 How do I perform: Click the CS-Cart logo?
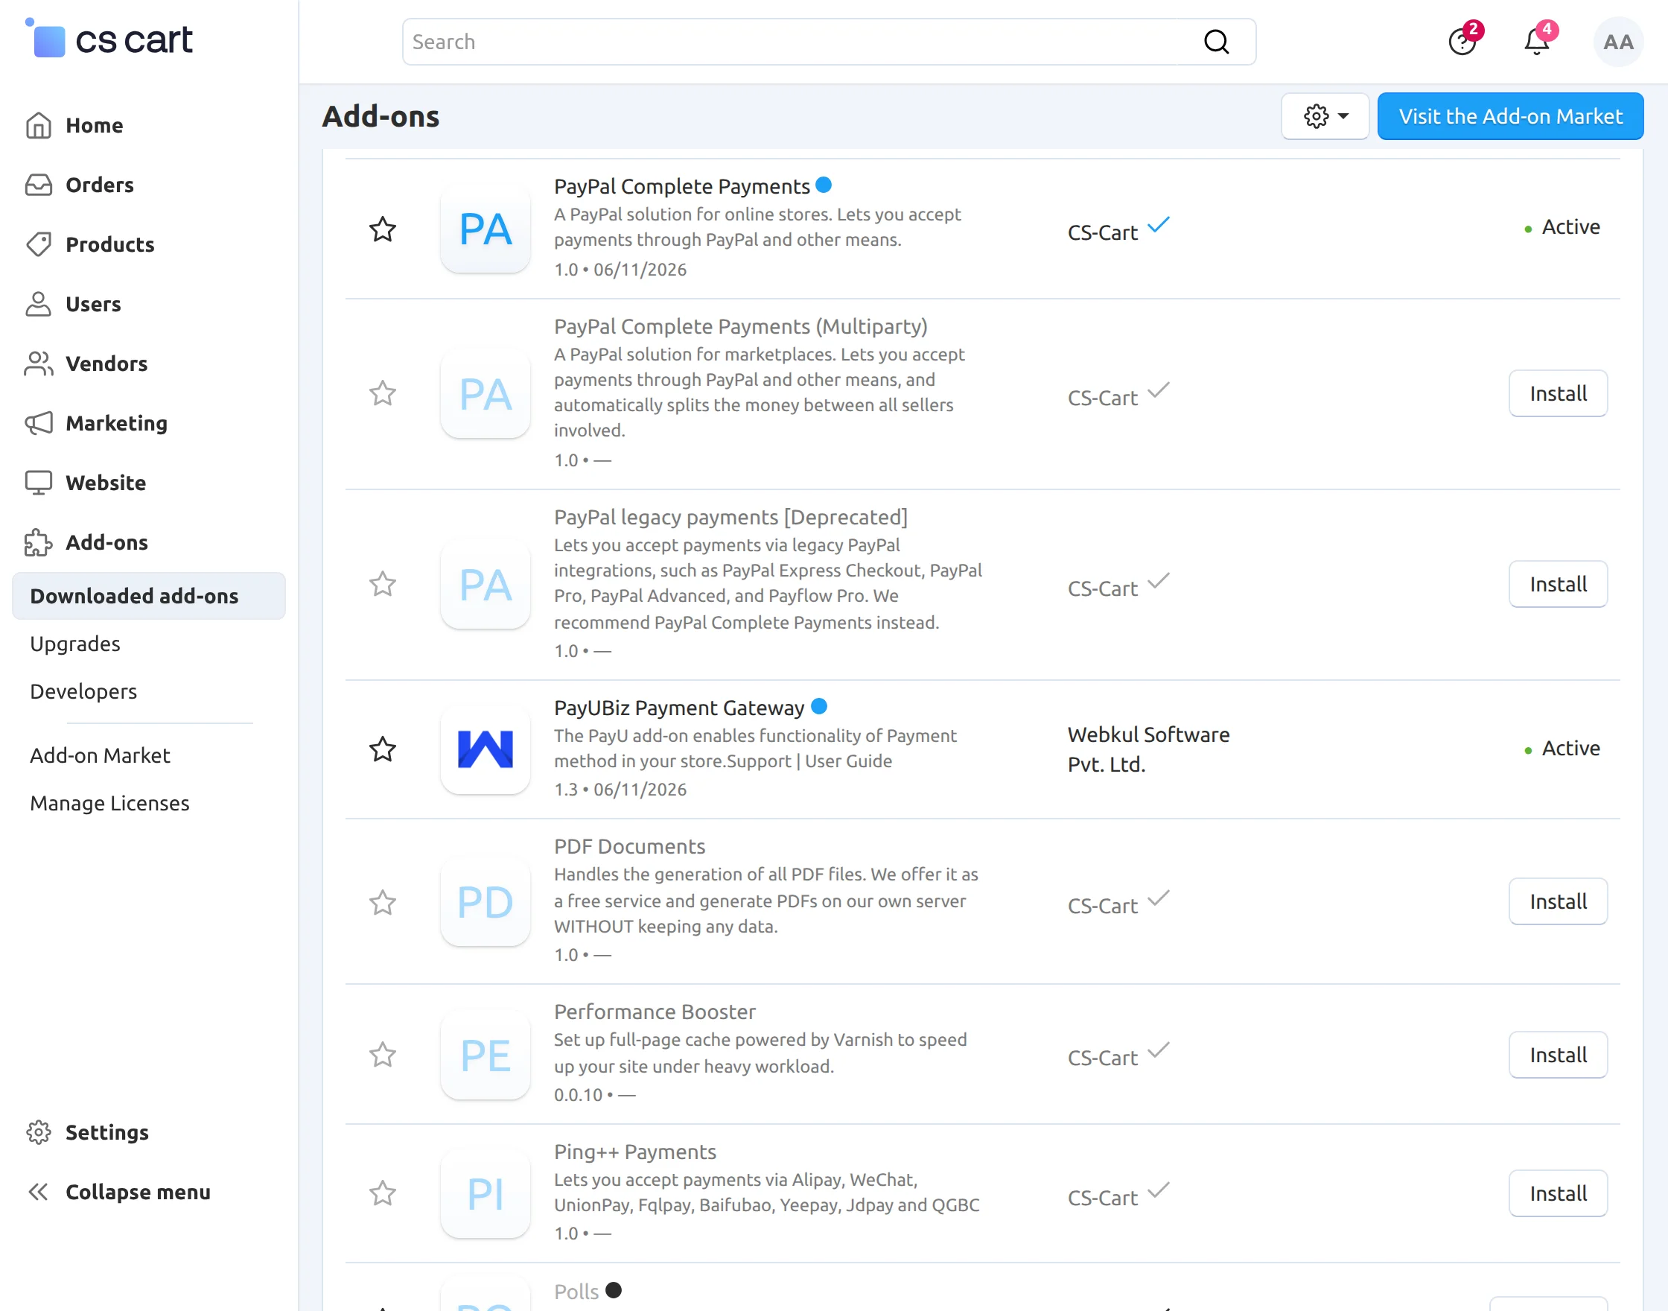109,39
